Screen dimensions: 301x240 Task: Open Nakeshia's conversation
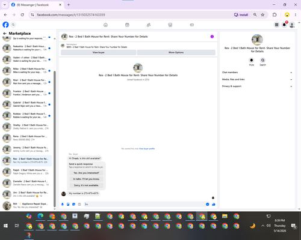[26, 48]
